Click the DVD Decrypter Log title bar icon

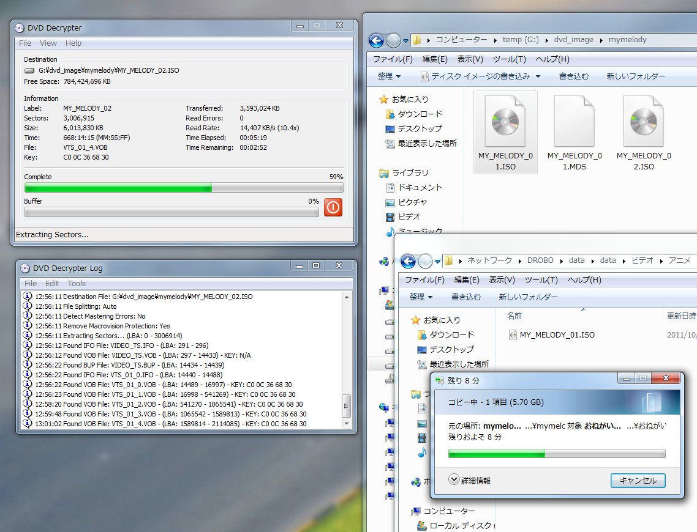pyautogui.click(x=25, y=268)
